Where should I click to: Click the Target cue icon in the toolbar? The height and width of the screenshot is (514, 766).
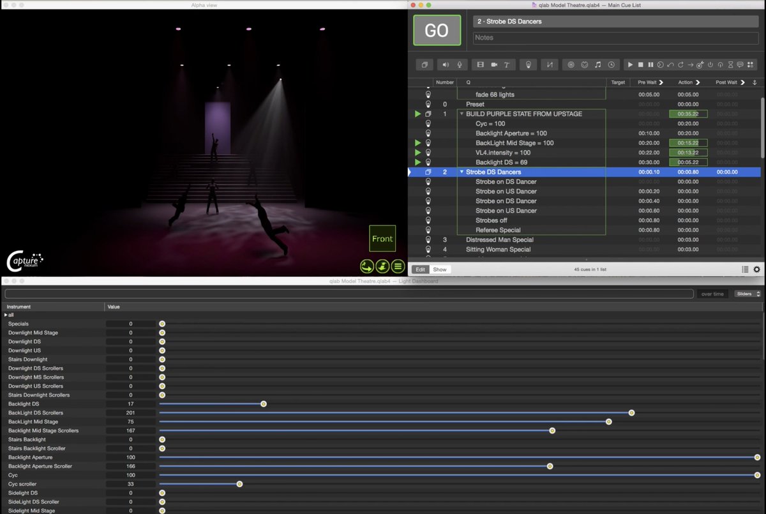coord(700,64)
